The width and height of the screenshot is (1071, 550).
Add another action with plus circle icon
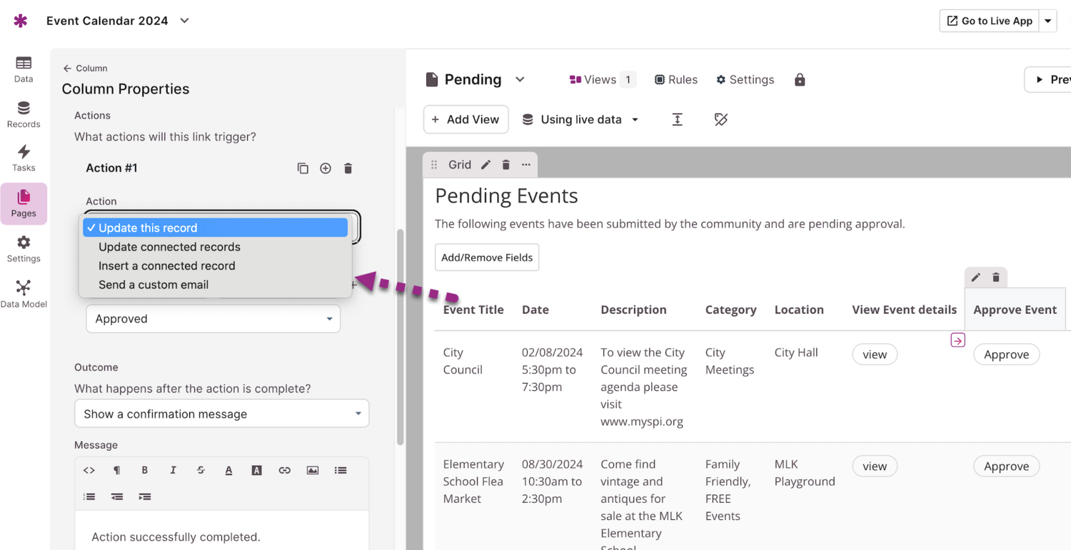tap(326, 168)
